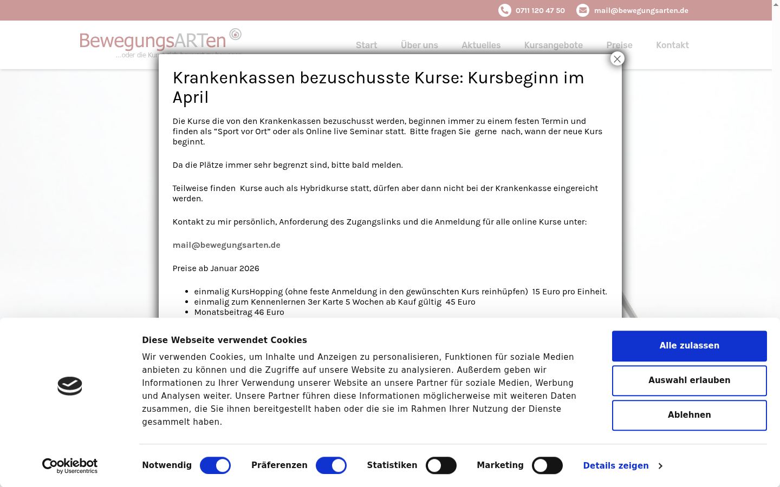Click the text 'Preise ab Januar 2026'
Screen dimensions: 780x487
[x=216, y=268]
